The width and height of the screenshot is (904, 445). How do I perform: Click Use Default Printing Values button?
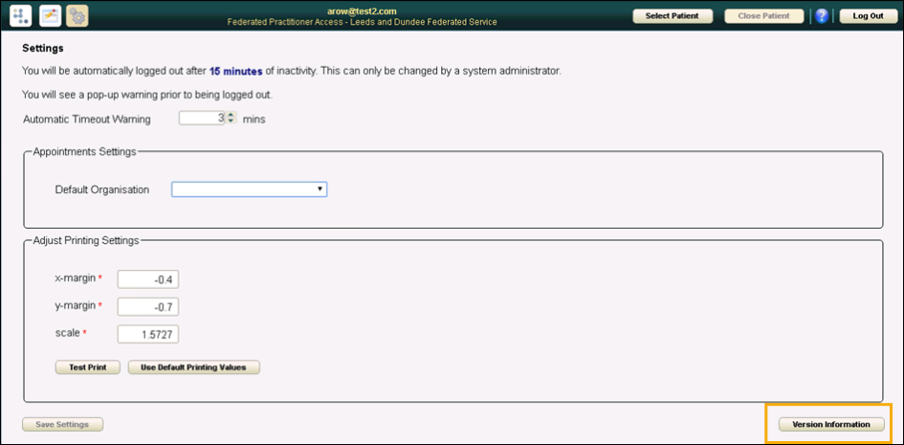194,367
